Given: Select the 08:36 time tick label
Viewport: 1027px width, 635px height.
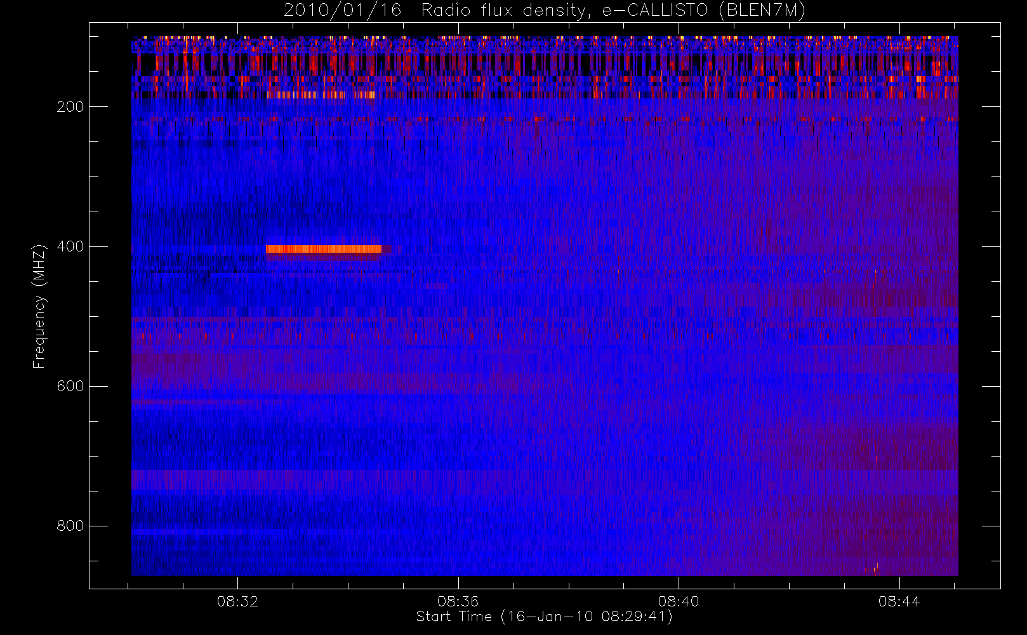Looking at the screenshot, I should pos(458,601).
